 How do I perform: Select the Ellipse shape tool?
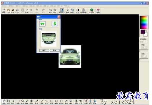click(x=56, y=102)
